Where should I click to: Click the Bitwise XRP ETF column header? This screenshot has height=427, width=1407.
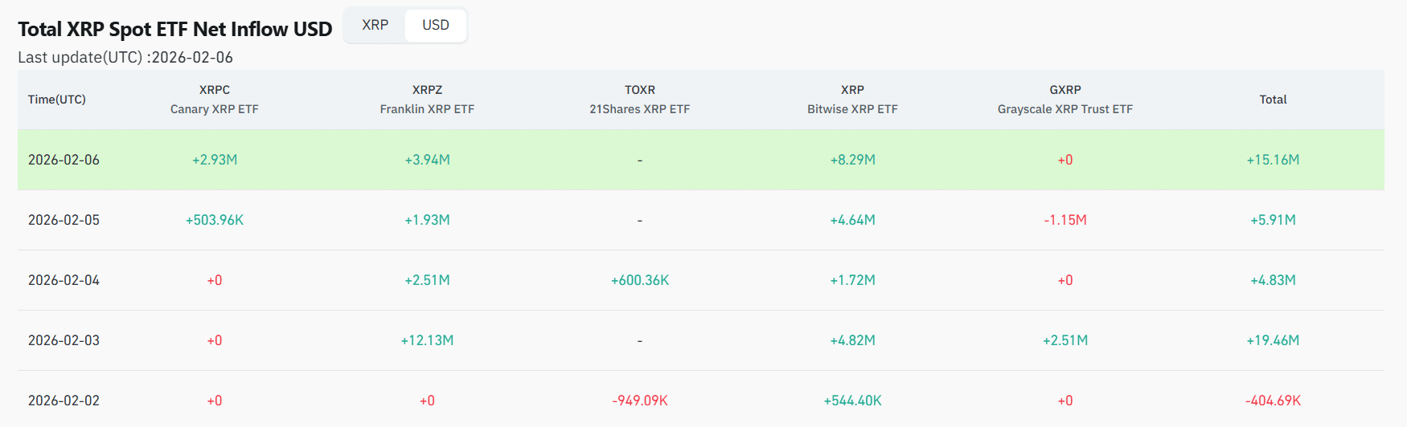(852, 100)
